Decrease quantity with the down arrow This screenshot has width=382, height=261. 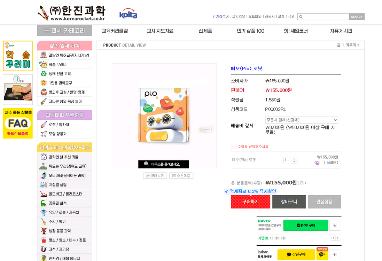point(294,162)
